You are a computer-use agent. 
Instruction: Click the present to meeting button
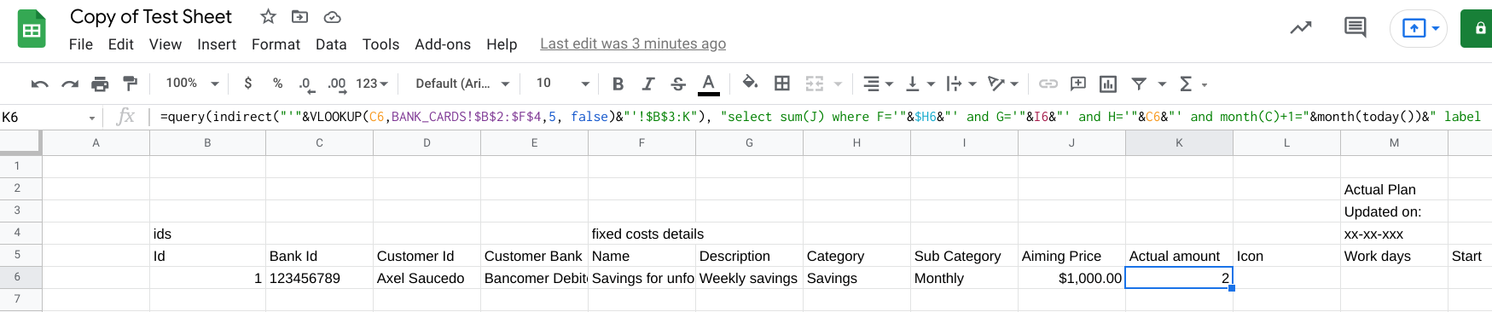(1419, 28)
